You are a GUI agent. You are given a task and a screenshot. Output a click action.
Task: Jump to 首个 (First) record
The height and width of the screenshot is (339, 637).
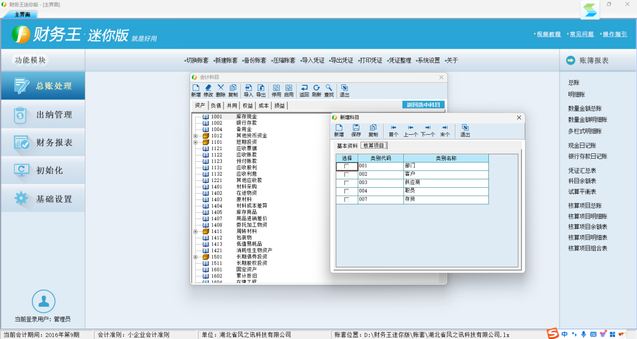click(x=393, y=130)
